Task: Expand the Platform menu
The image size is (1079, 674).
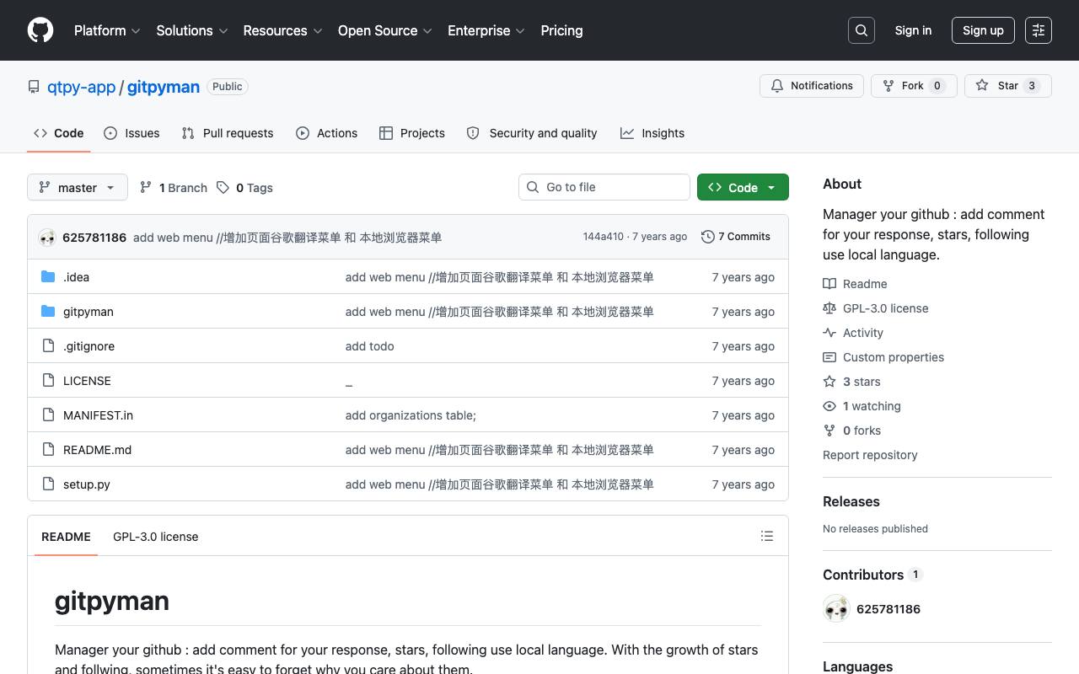Action: tap(107, 30)
